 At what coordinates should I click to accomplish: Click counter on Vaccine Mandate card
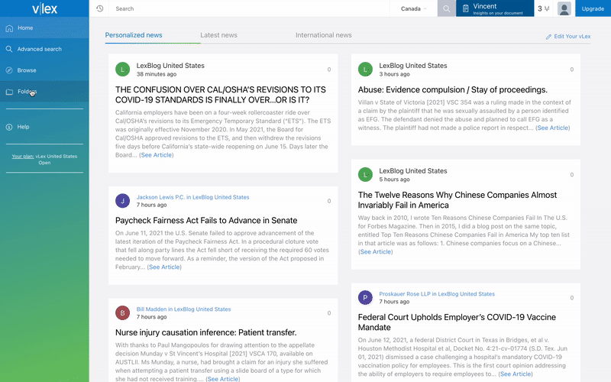click(x=572, y=298)
